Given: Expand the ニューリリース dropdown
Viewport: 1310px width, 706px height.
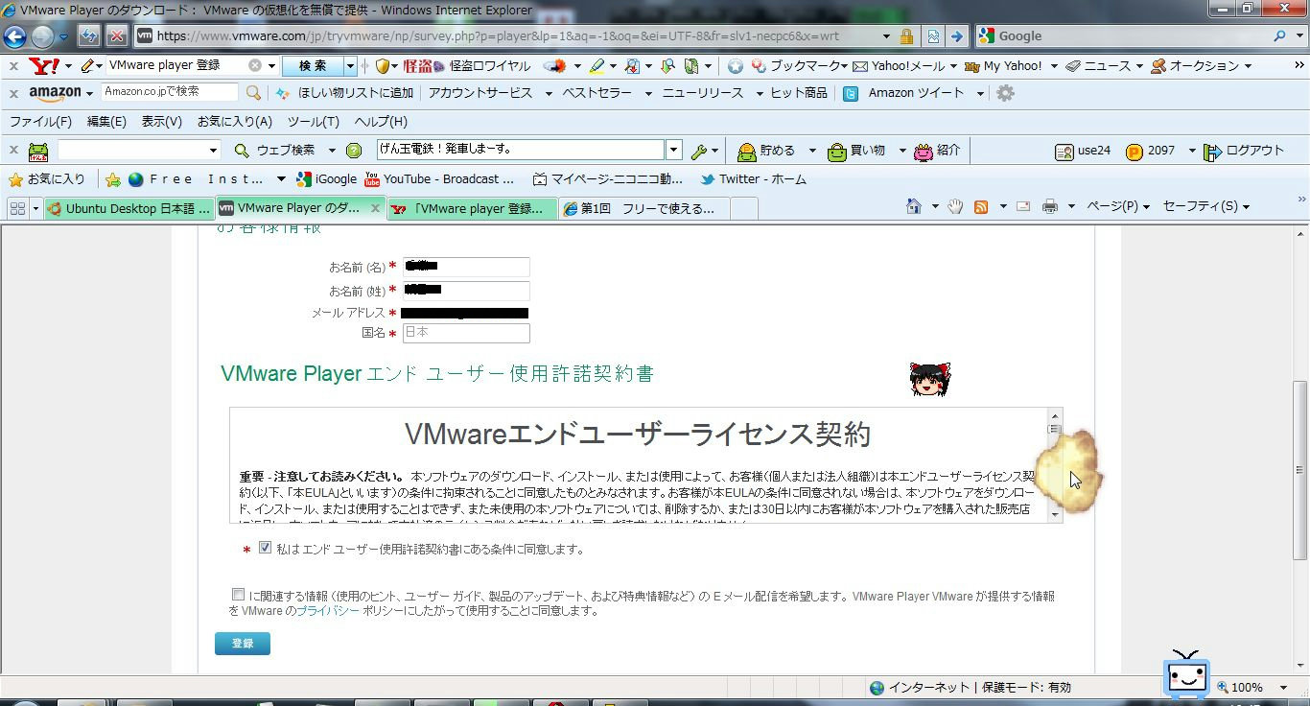Looking at the screenshot, I should click(759, 94).
